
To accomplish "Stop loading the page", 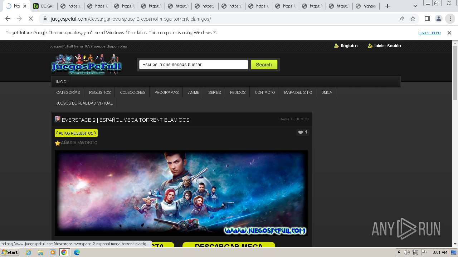I will (x=30, y=19).
